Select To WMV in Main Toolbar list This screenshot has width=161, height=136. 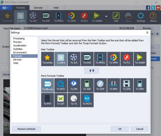[x=114, y=59]
